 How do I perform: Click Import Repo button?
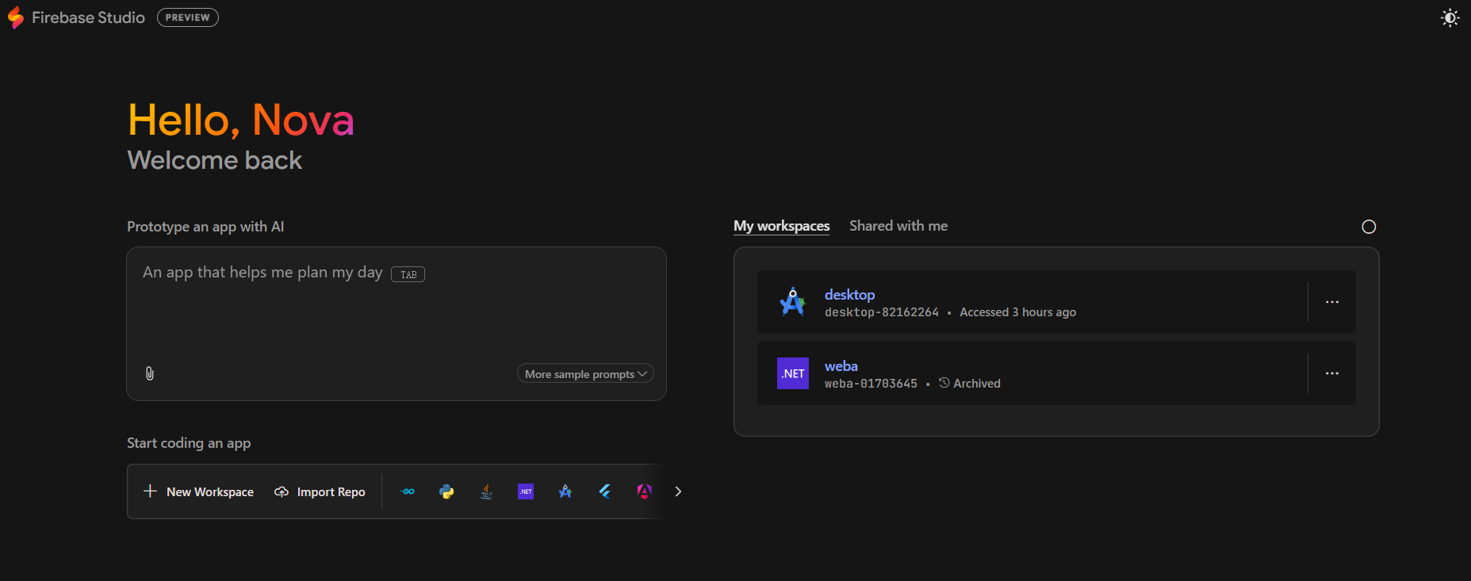(x=320, y=491)
